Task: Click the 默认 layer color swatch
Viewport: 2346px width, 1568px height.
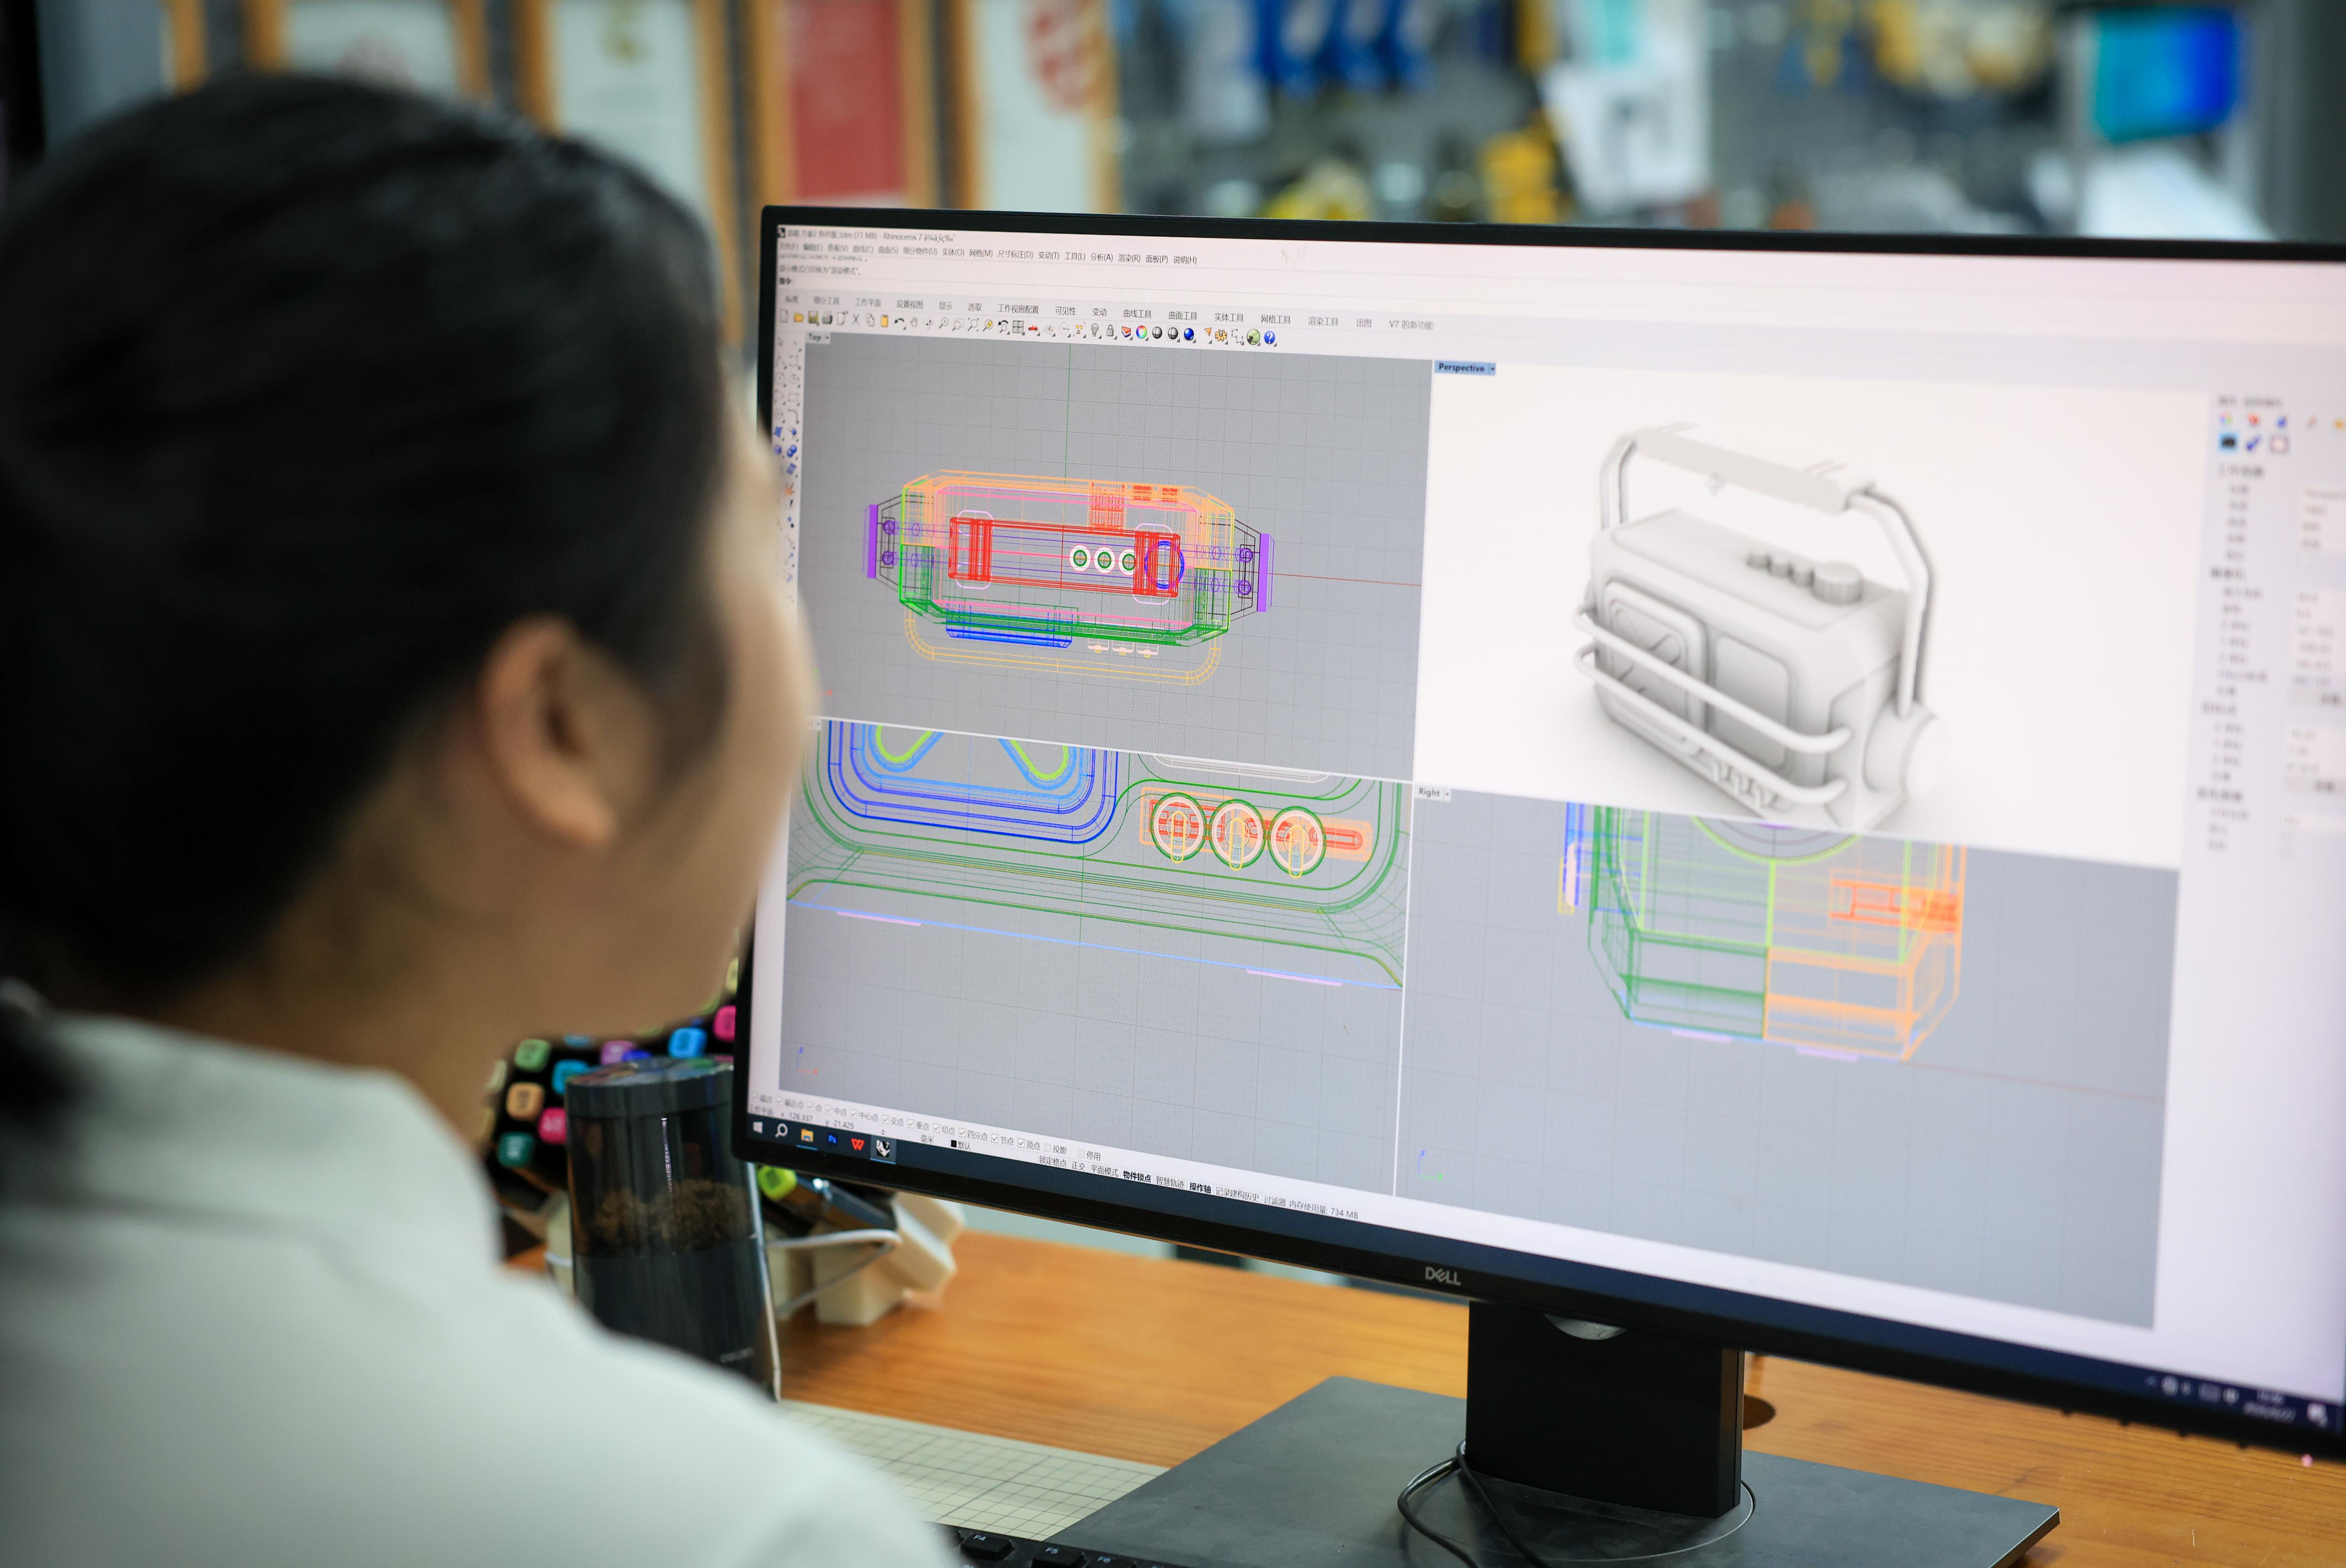Action: coord(953,1144)
